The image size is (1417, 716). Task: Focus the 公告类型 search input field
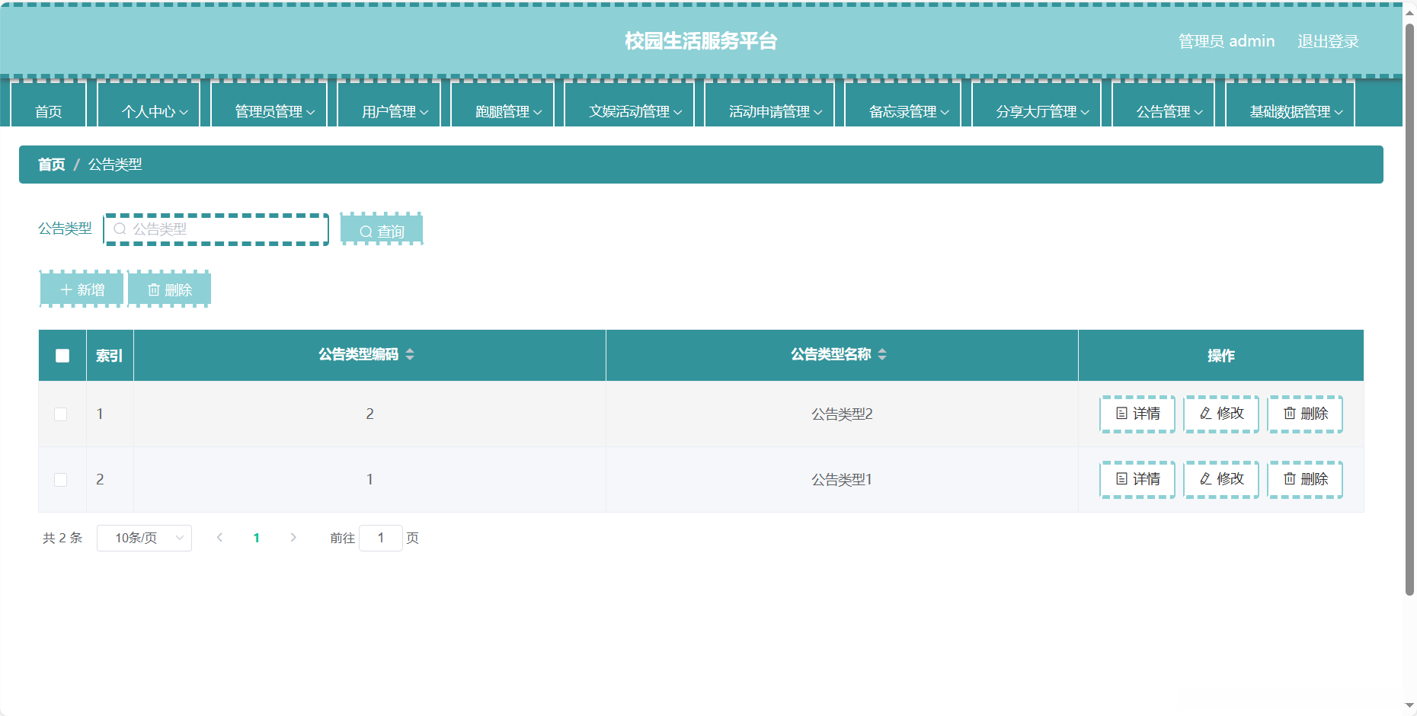216,229
